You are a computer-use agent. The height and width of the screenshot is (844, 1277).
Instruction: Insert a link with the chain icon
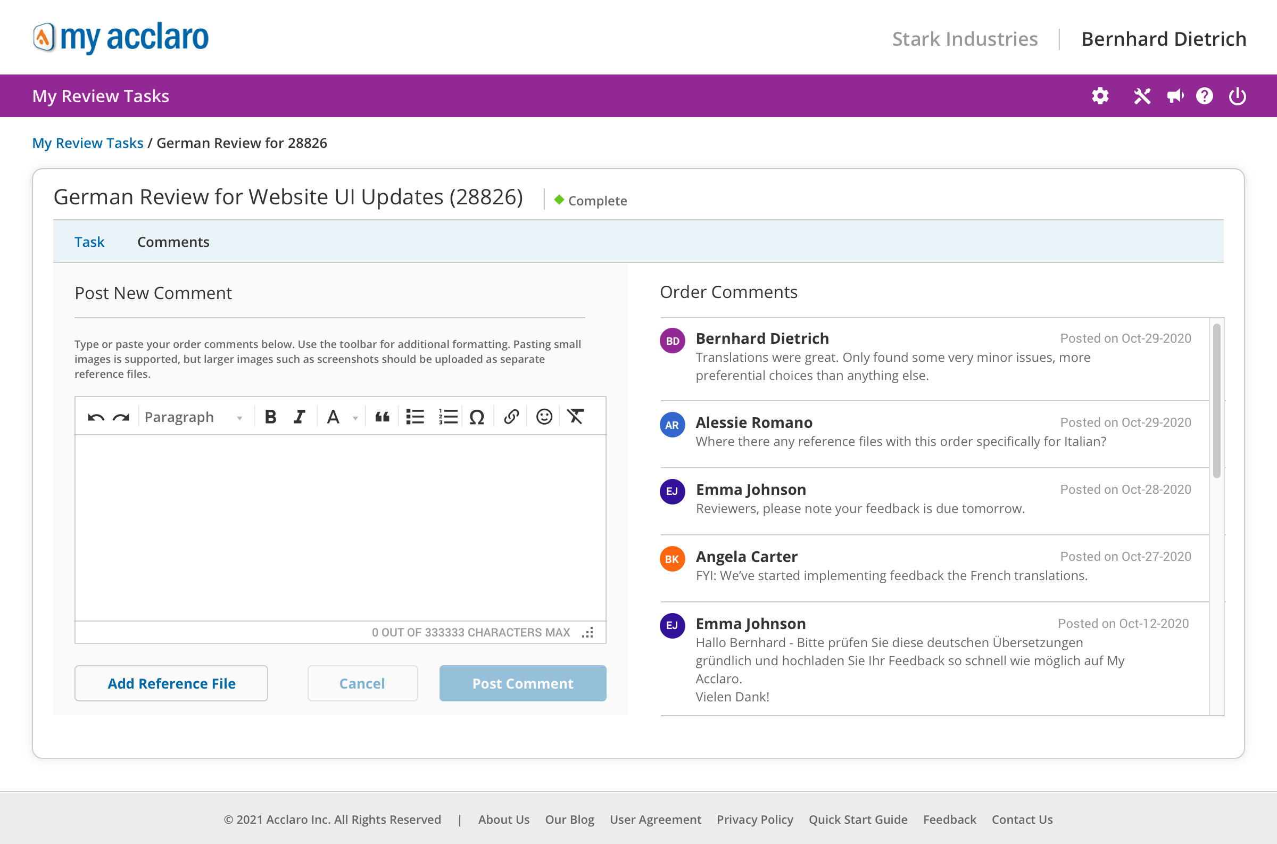pos(511,417)
